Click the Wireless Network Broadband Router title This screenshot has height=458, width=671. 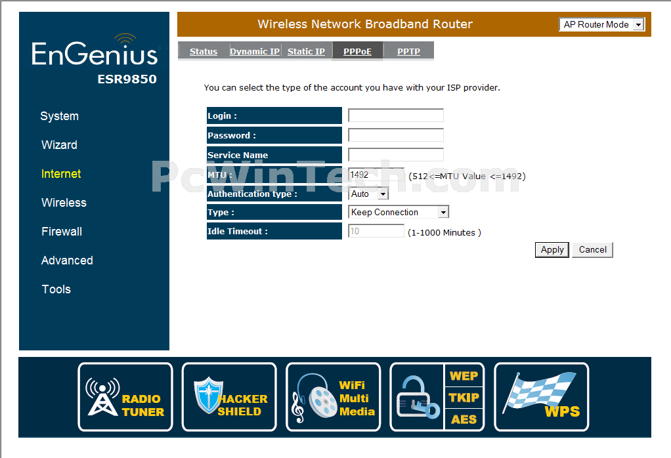365,24
